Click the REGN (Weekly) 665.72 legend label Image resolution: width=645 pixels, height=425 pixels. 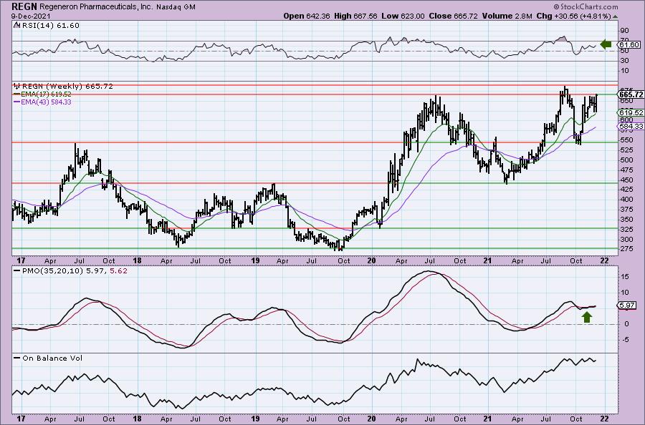coord(67,87)
